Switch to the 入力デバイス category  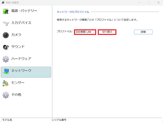click(x=21, y=23)
